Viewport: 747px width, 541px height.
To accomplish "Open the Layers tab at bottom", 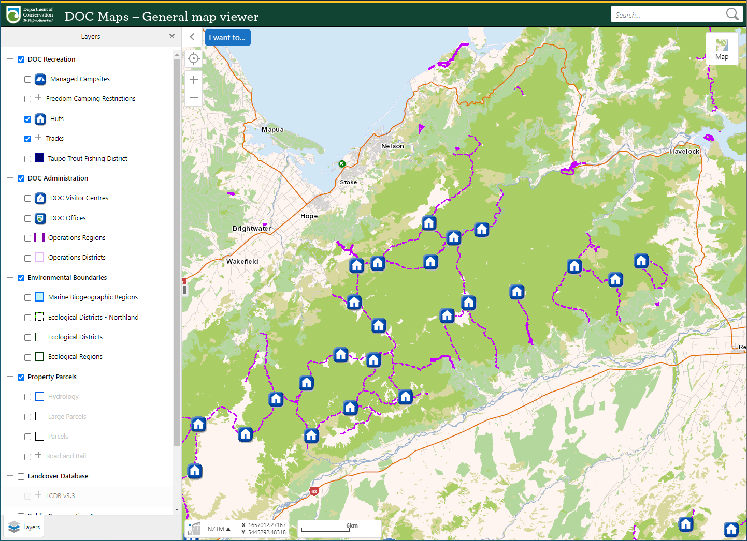I will [24, 528].
